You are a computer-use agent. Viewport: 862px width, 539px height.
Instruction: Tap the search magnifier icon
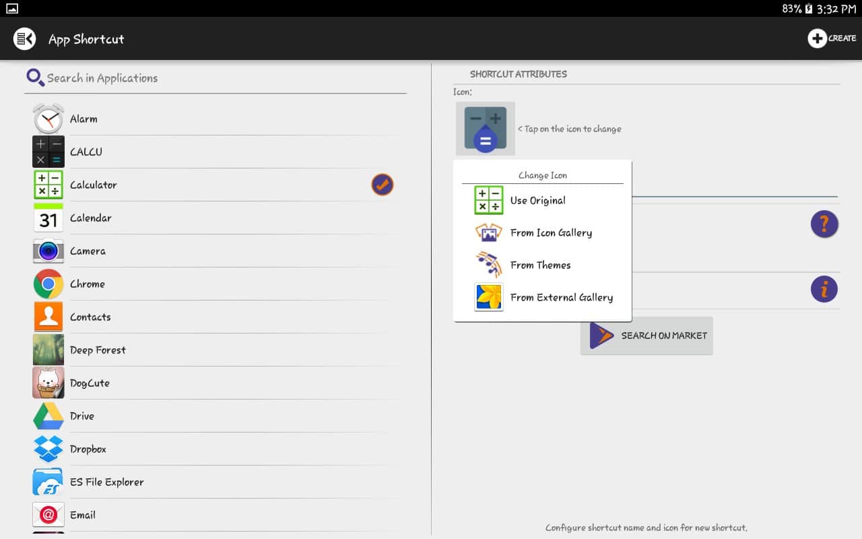point(35,77)
